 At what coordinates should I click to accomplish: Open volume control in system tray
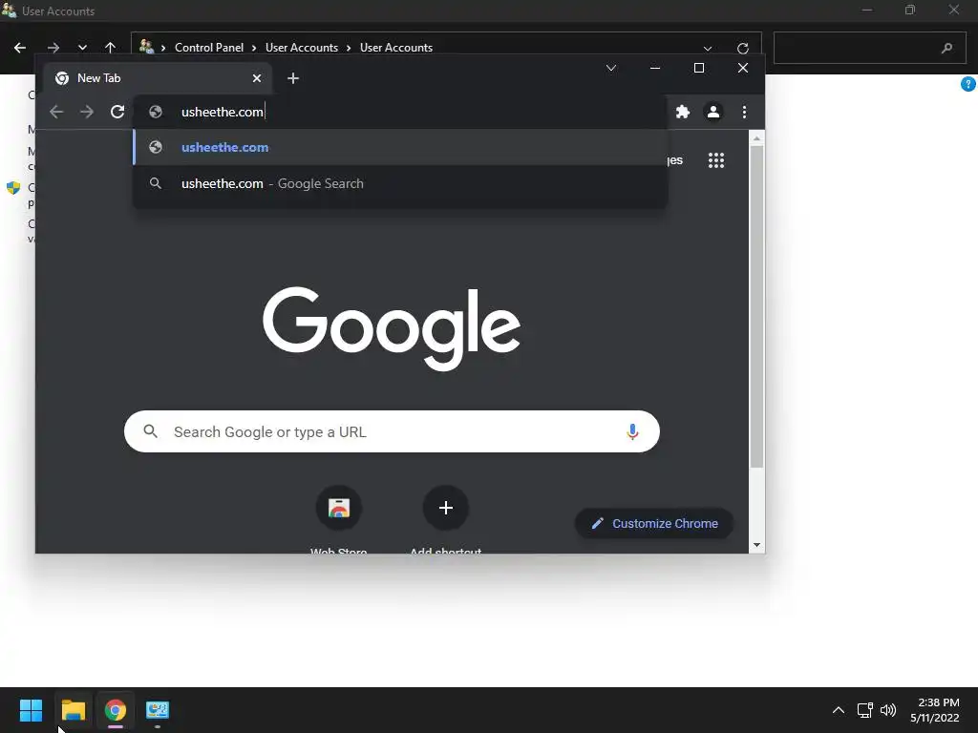point(888,710)
